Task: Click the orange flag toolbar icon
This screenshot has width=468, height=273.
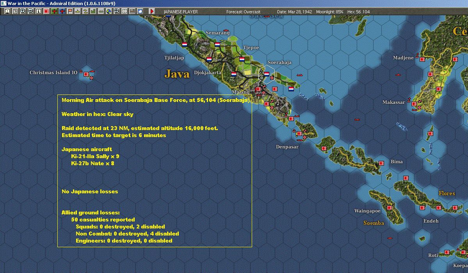Action: coord(69,11)
